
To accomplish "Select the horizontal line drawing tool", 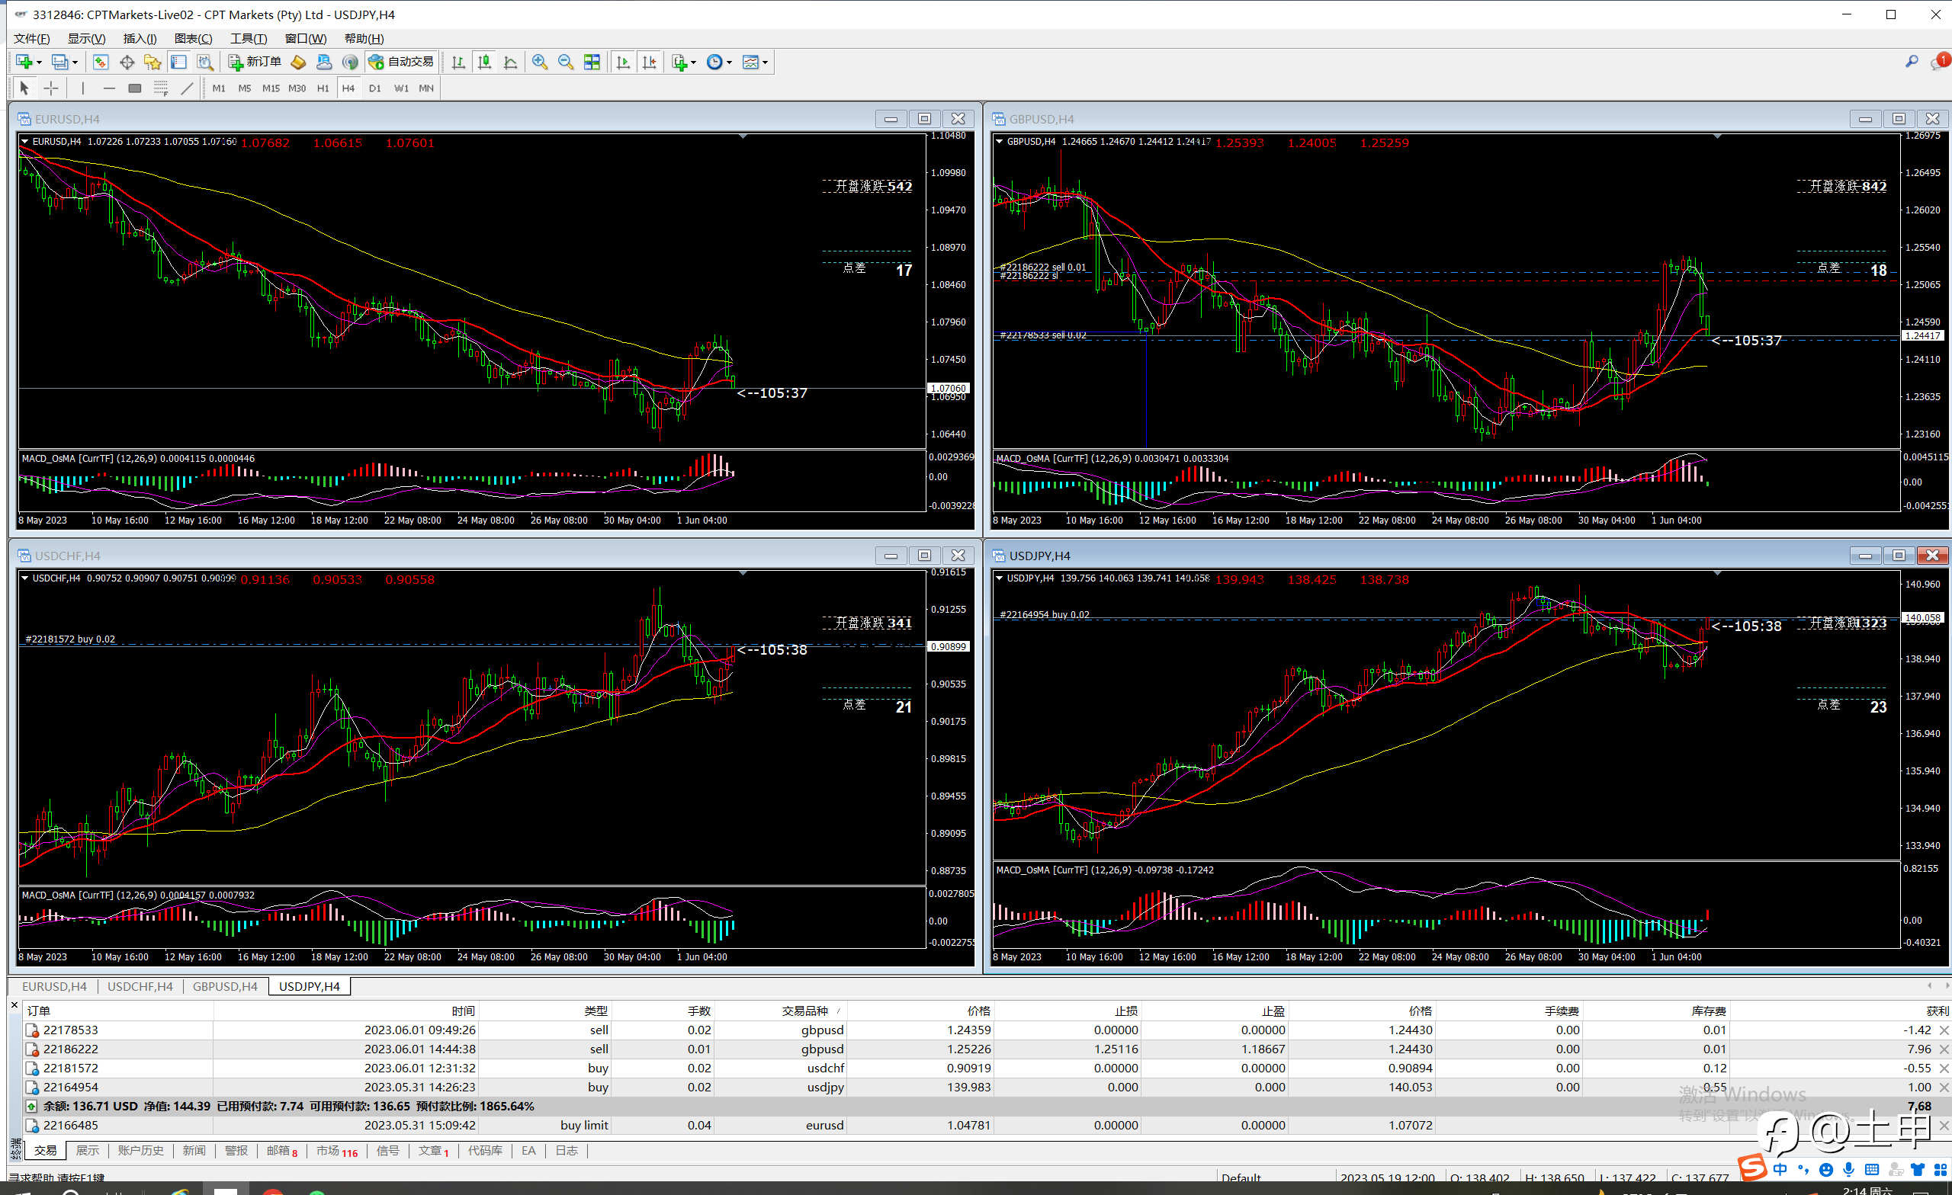I will [x=108, y=88].
